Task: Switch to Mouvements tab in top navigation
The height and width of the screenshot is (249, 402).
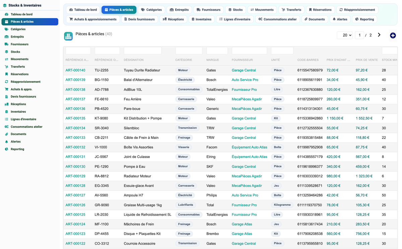Action: [262, 10]
